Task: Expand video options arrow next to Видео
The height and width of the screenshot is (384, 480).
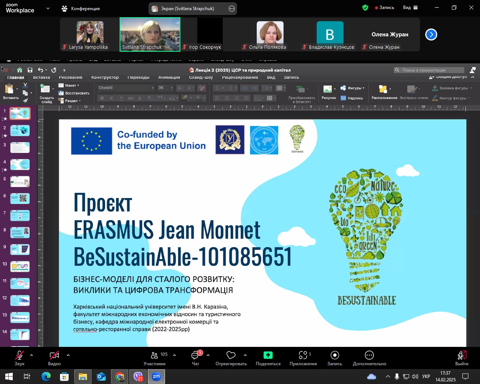Action: 68,355
